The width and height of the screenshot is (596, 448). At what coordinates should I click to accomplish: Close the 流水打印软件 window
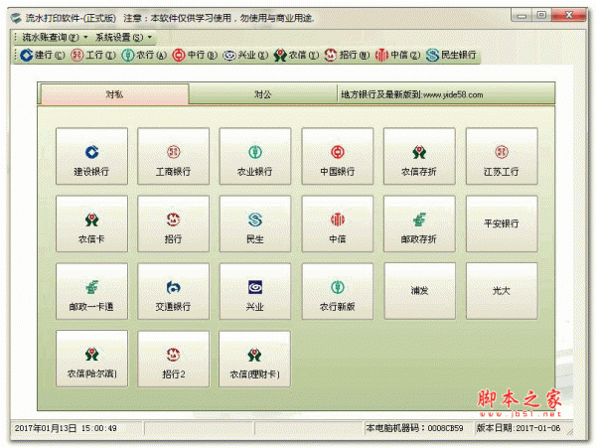(x=569, y=15)
